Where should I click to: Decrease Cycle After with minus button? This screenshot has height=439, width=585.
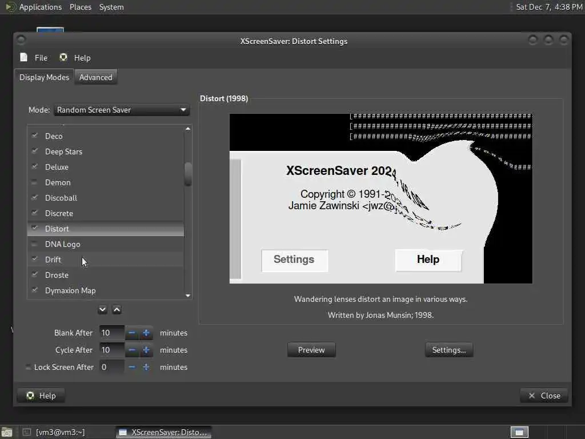pos(132,350)
